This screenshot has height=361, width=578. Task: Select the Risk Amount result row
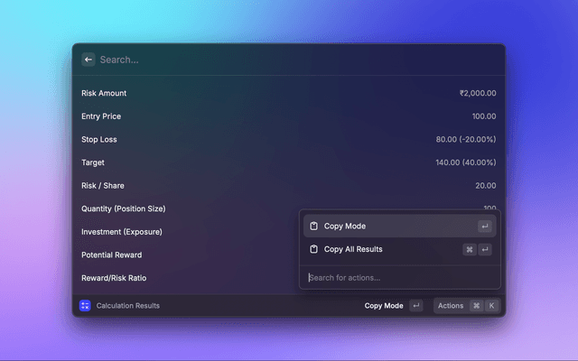289,93
